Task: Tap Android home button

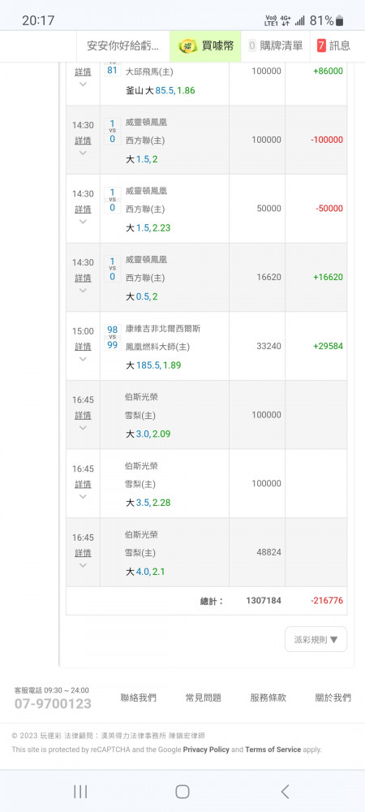Action: click(182, 791)
